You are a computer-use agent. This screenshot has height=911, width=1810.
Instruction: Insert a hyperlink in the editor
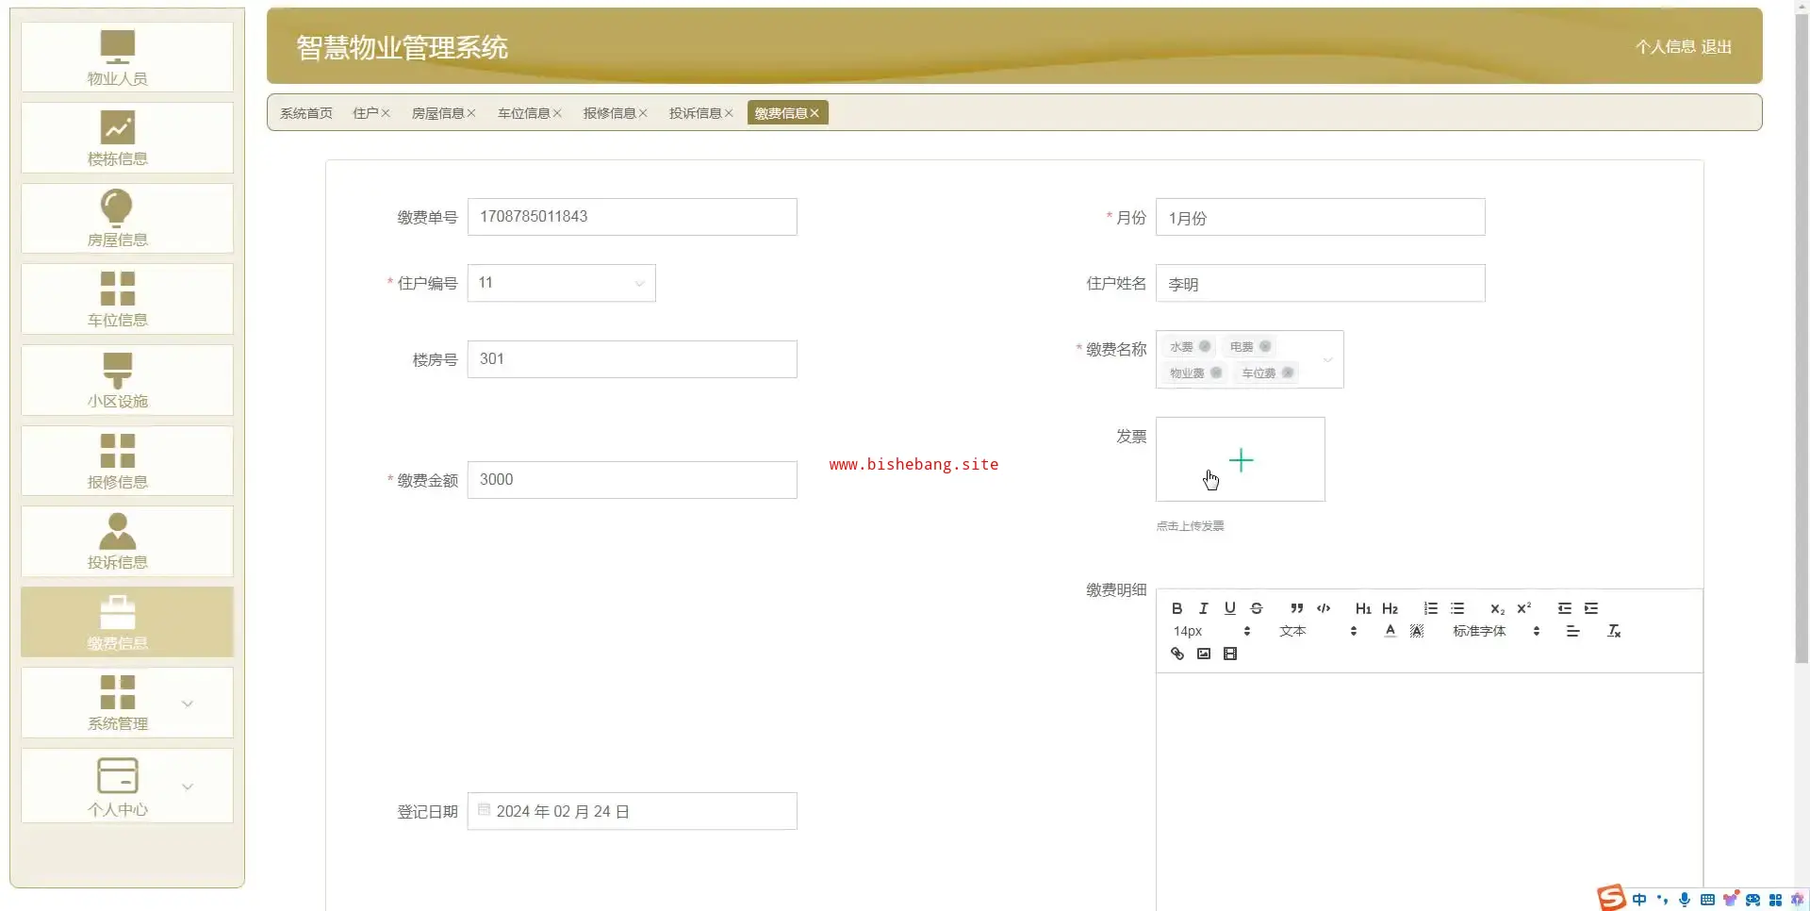pyautogui.click(x=1177, y=654)
